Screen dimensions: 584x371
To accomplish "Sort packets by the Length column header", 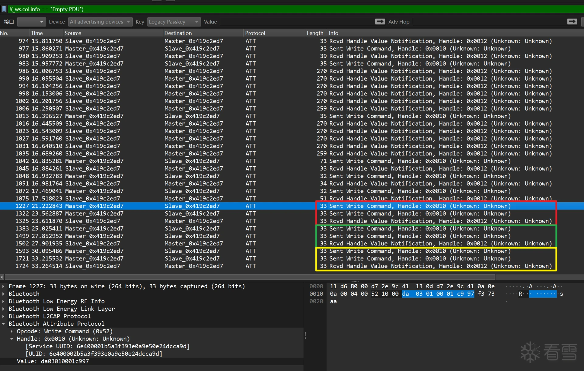I will click(x=315, y=33).
